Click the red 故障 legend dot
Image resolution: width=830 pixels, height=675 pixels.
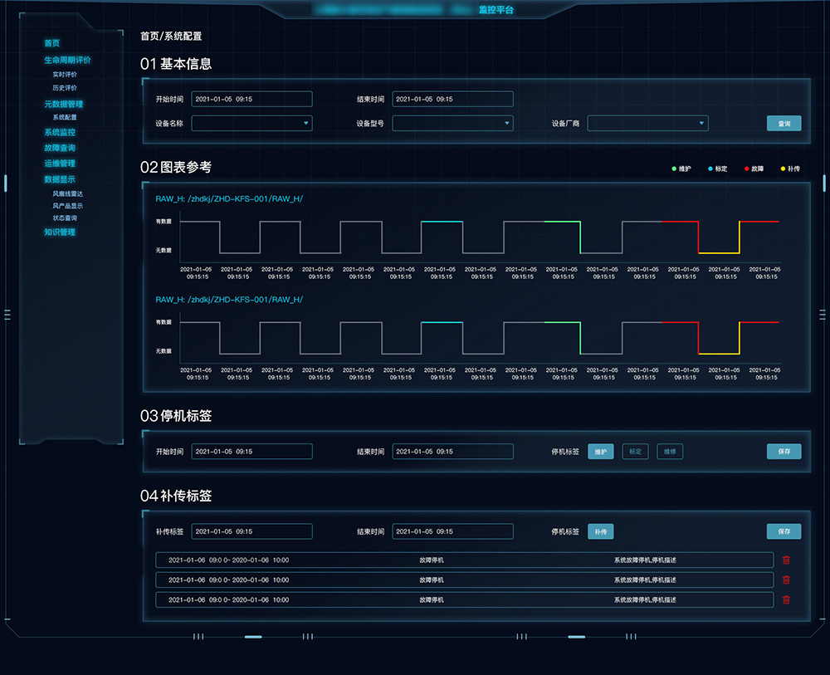(746, 169)
